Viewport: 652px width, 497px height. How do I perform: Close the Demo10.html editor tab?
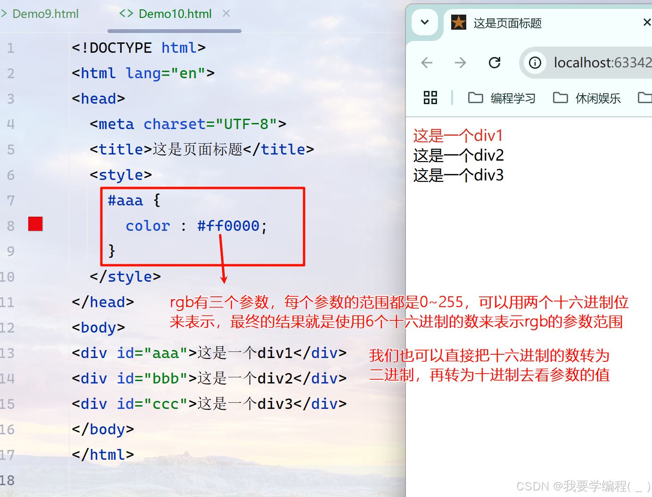(x=226, y=13)
